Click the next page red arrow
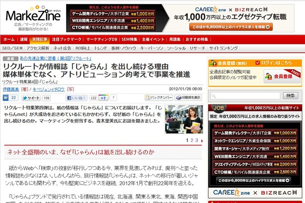 202,141
